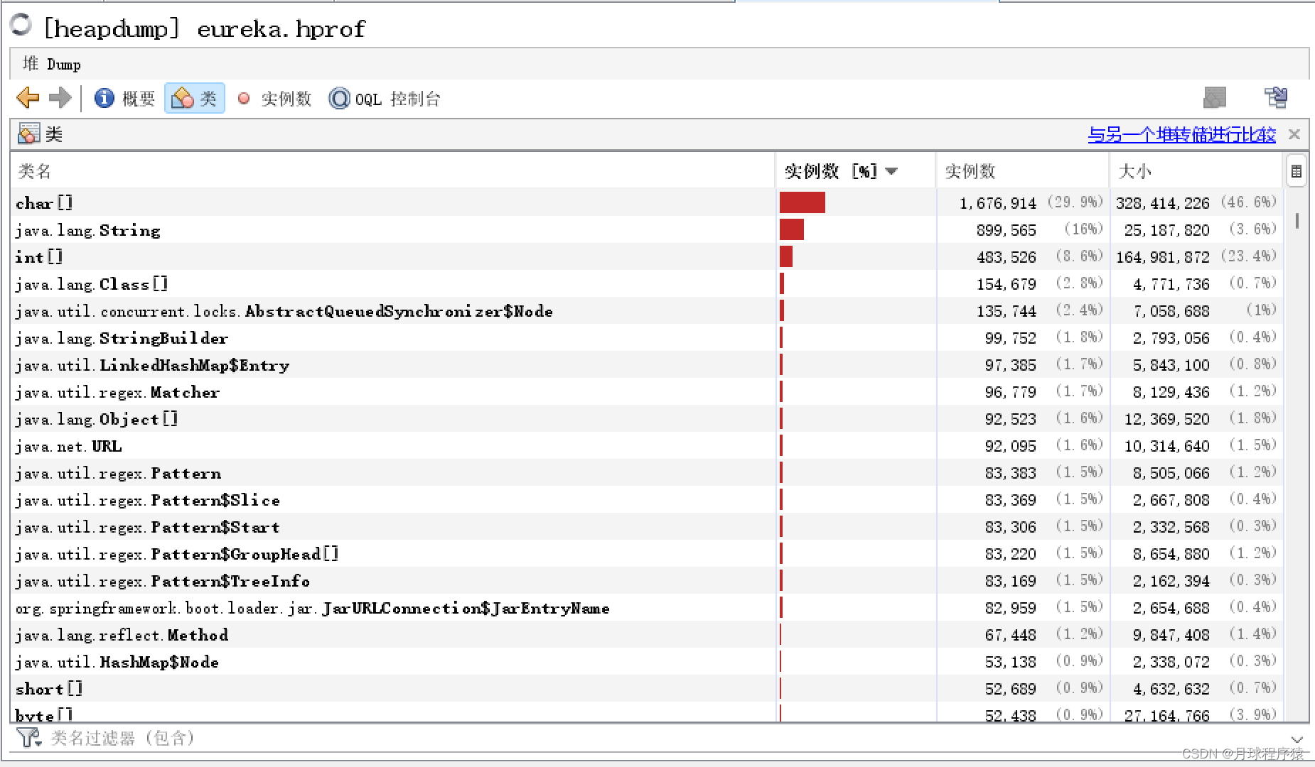
Task: Click the 类名过滤器 filter funnel icon
Action: (x=28, y=738)
